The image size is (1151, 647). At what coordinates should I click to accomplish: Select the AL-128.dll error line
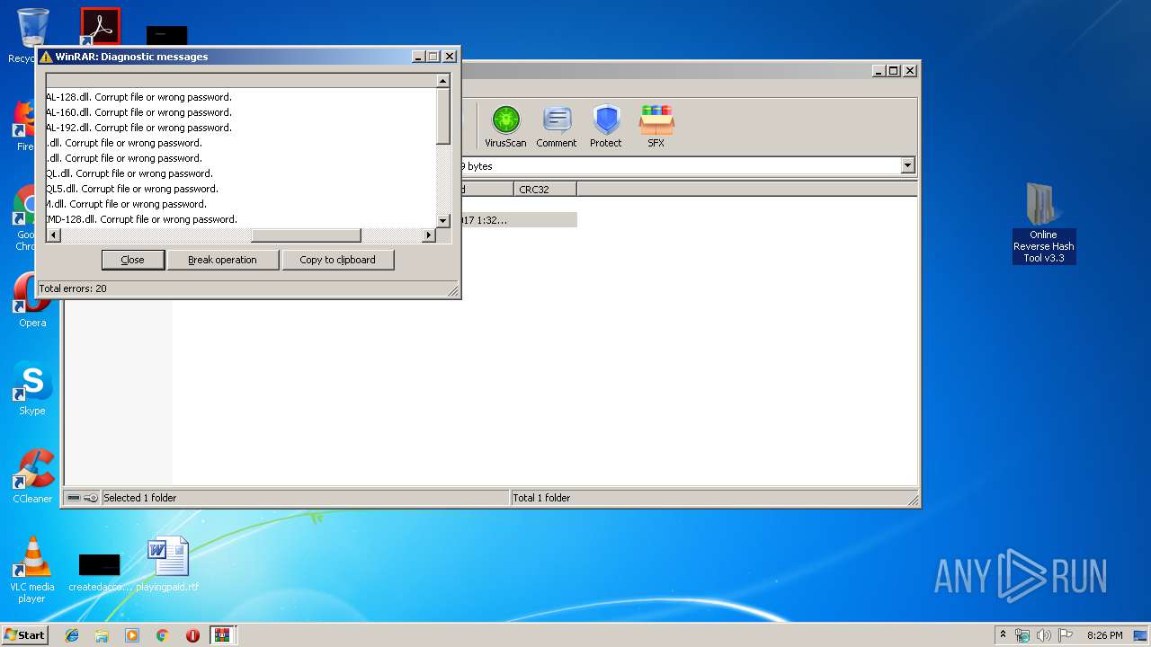[139, 97]
